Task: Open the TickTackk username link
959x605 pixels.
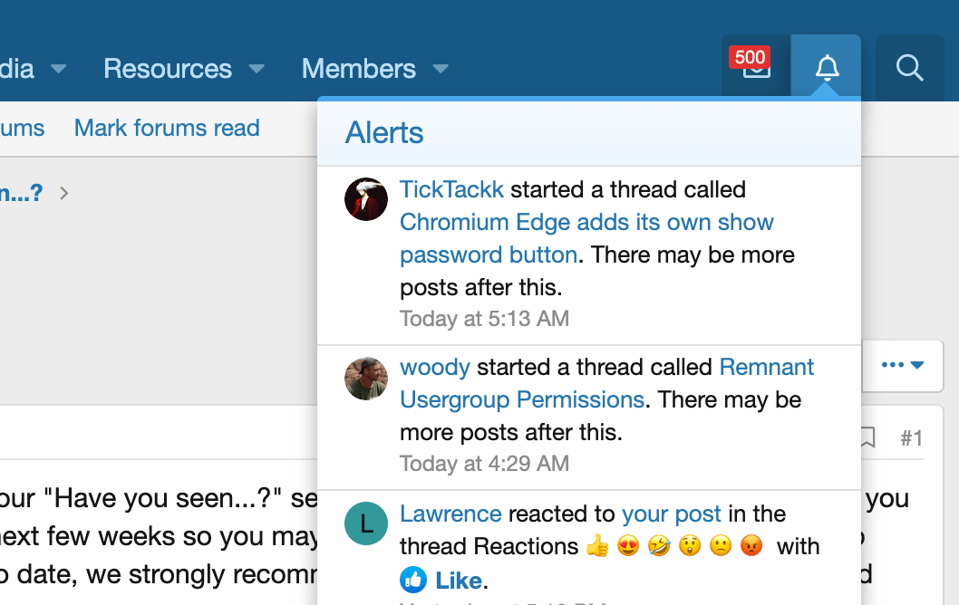Action: pos(451,189)
